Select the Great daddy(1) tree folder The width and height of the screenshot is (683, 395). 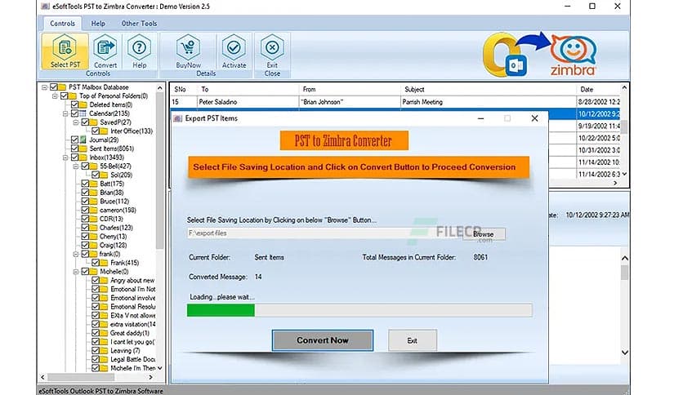(x=130, y=333)
